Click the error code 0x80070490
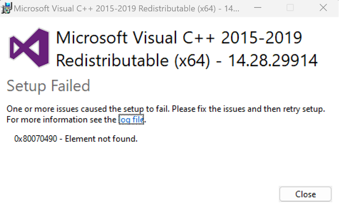Screen dimensions: 339x209 point(36,139)
